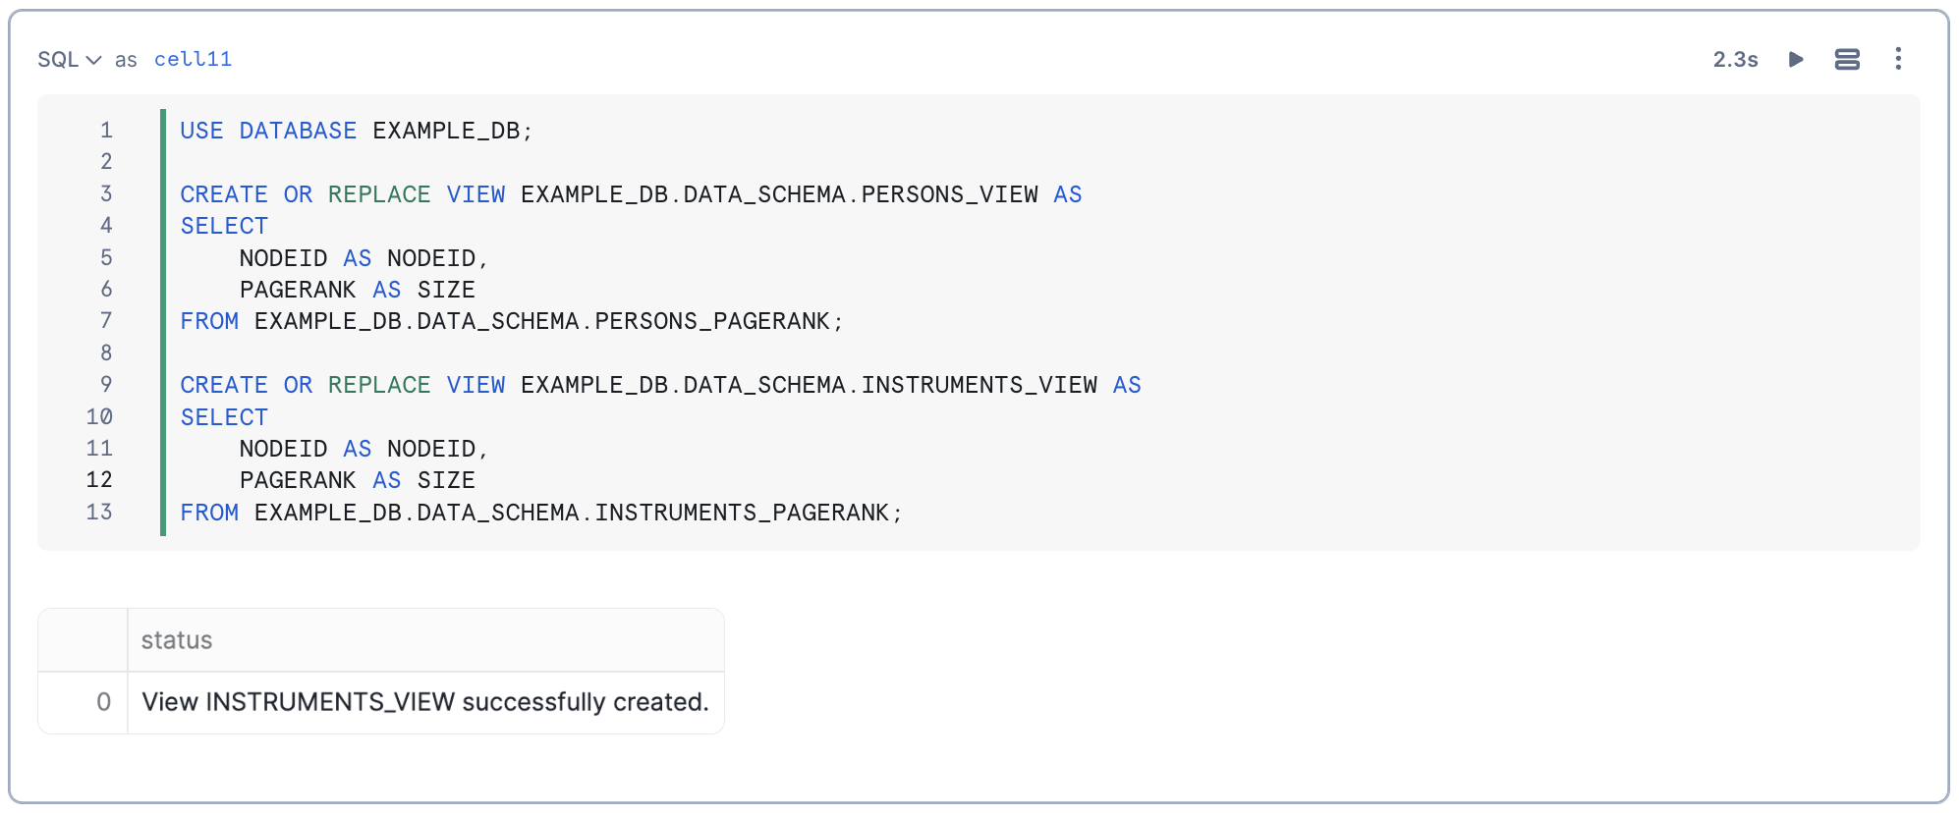The image size is (1959, 813).
Task: Click the first PAGERANK AS SIZE line
Action: 358,290
